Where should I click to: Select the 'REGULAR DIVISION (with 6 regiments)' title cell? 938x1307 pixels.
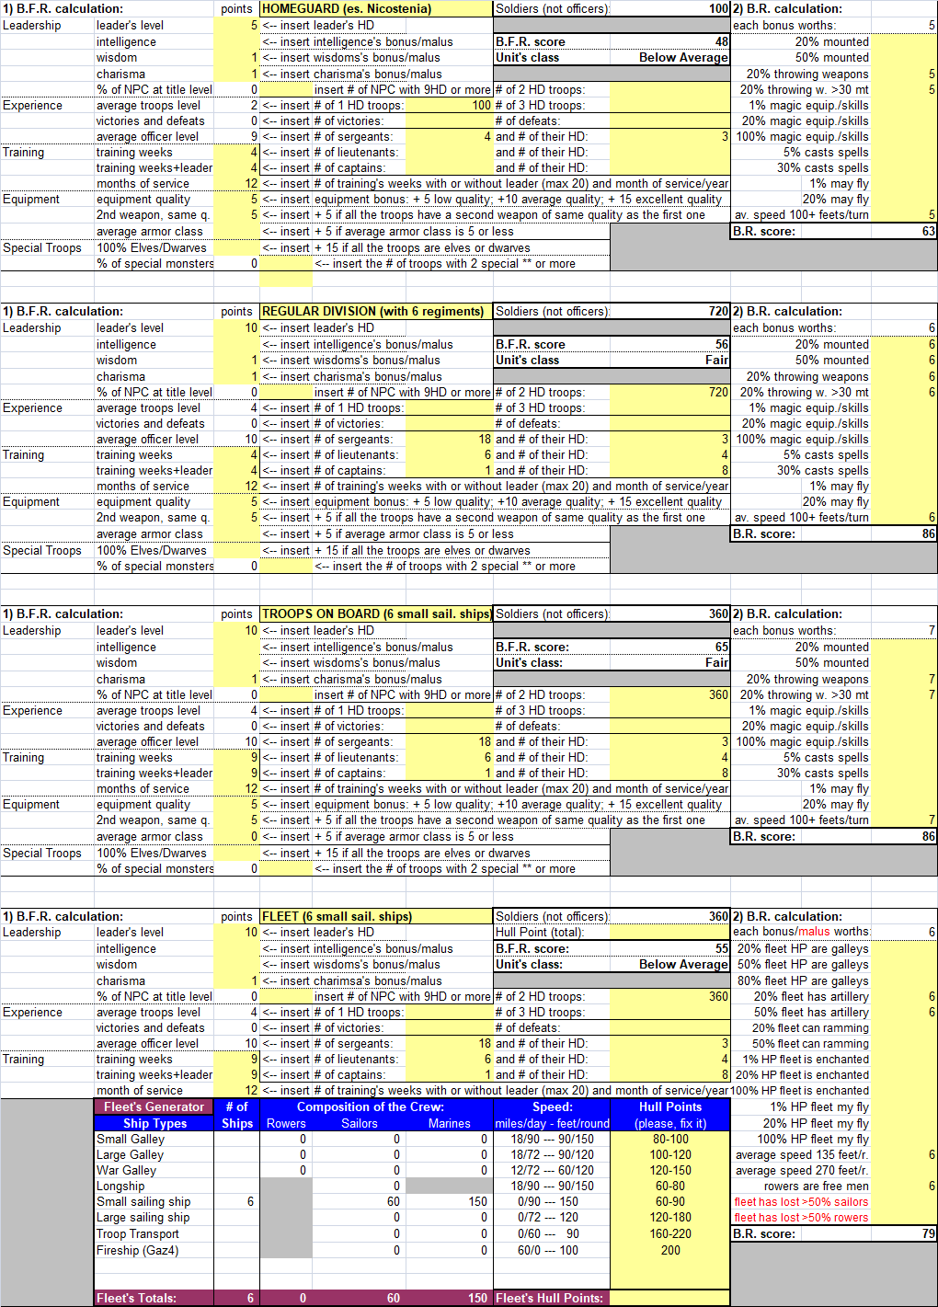coord(376,312)
